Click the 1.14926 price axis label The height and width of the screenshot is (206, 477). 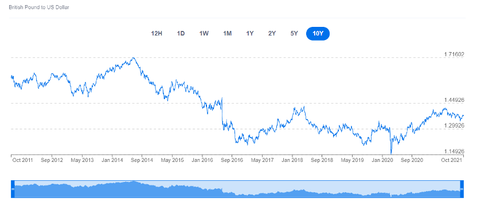coord(453,151)
